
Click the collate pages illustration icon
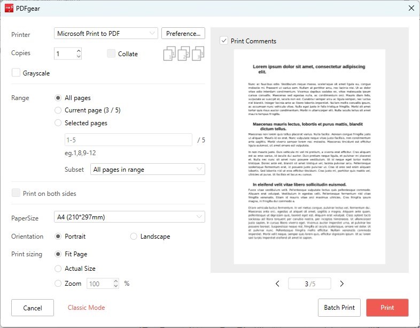point(184,54)
